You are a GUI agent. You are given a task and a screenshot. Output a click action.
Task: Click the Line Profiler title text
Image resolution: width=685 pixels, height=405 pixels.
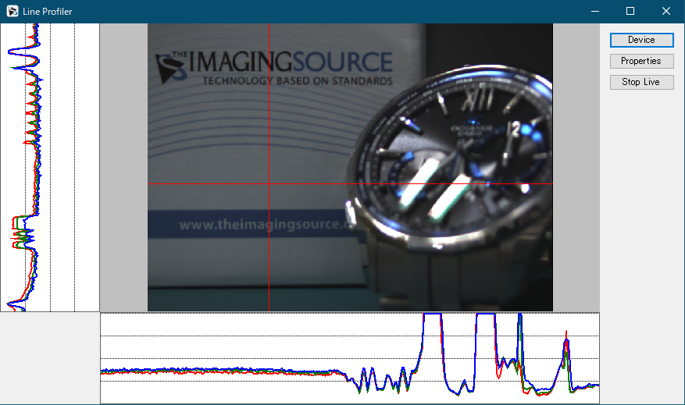[47, 12]
